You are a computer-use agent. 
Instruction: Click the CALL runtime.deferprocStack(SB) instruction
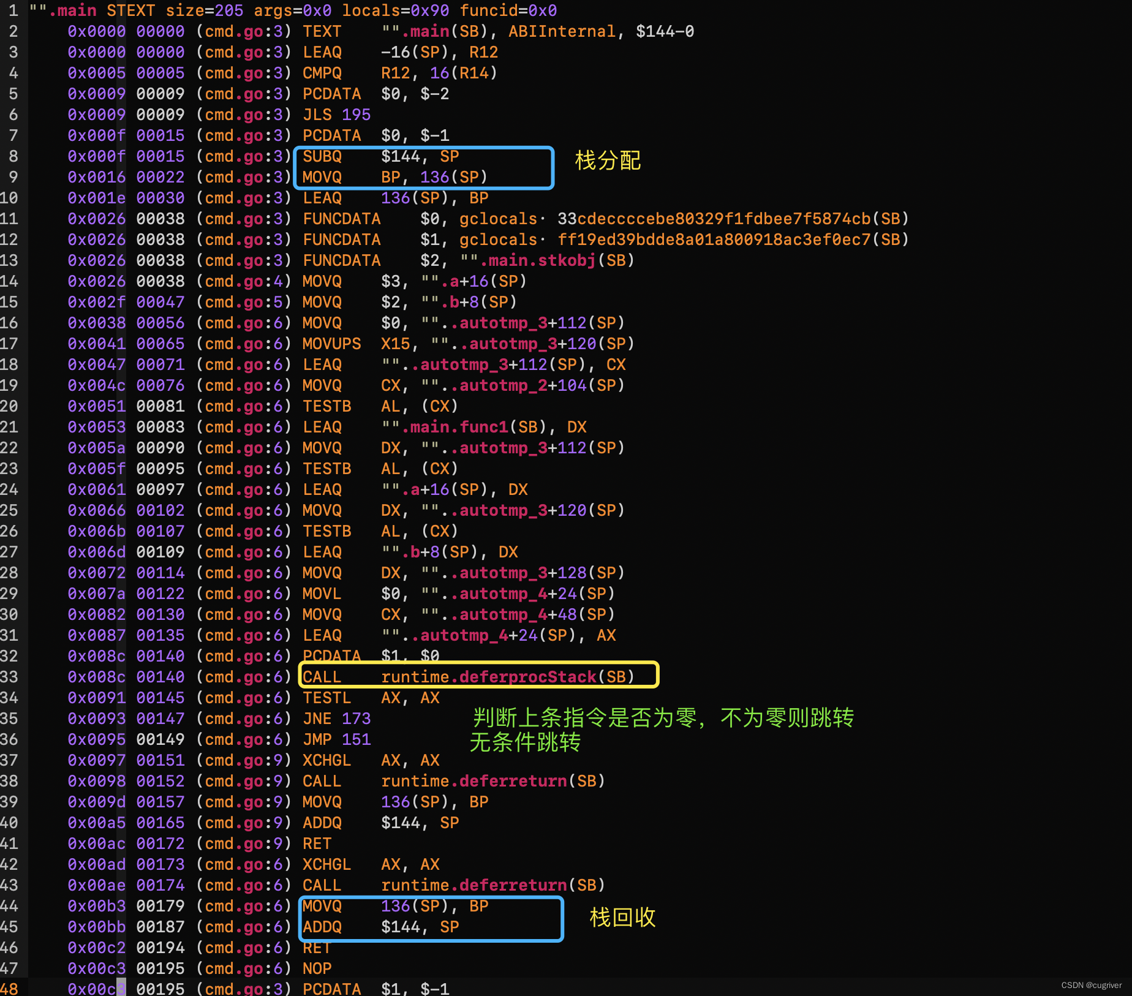(469, 677)
